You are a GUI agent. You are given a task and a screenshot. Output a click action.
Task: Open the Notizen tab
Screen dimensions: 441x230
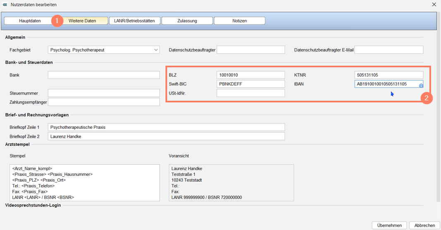pyautogui.click(x=240, y=21)
